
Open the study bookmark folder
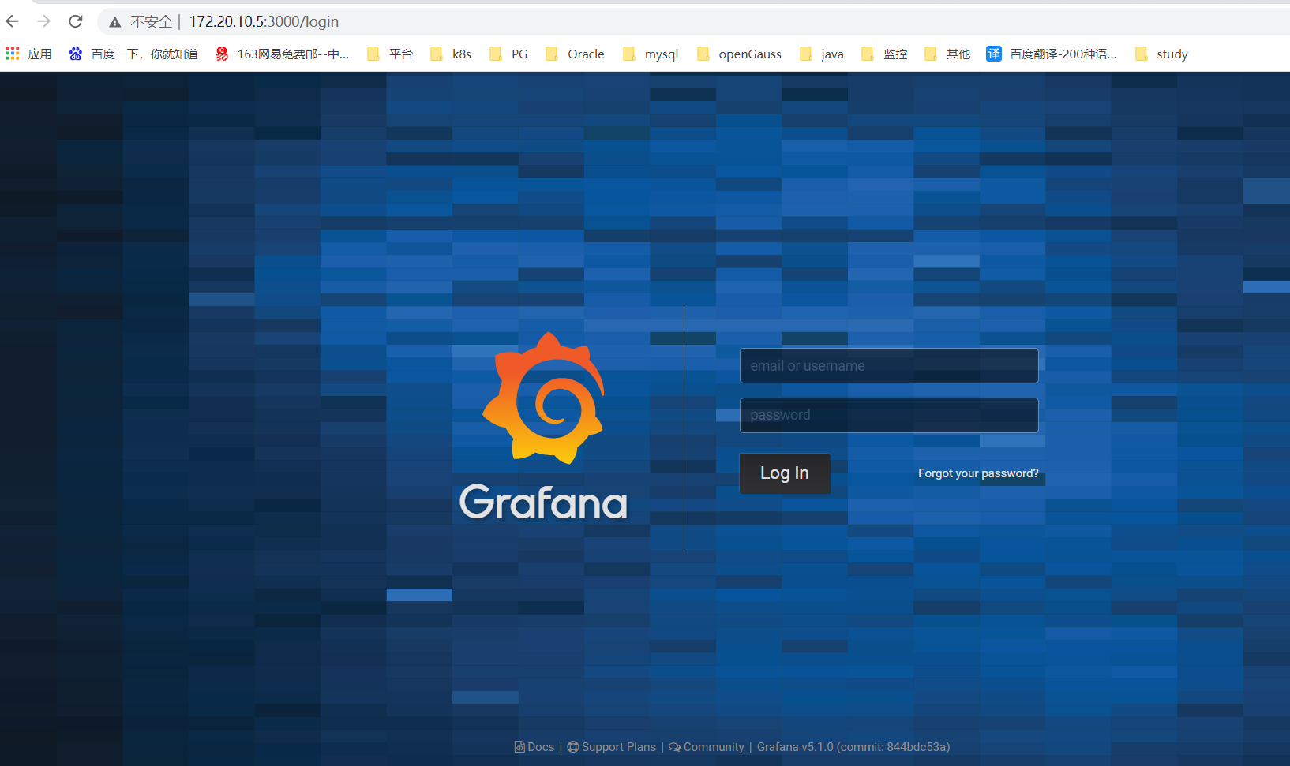coord(1161,54)
